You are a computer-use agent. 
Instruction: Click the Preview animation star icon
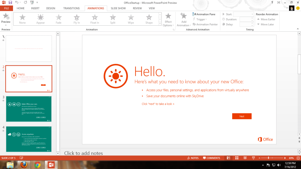(6, 17)
